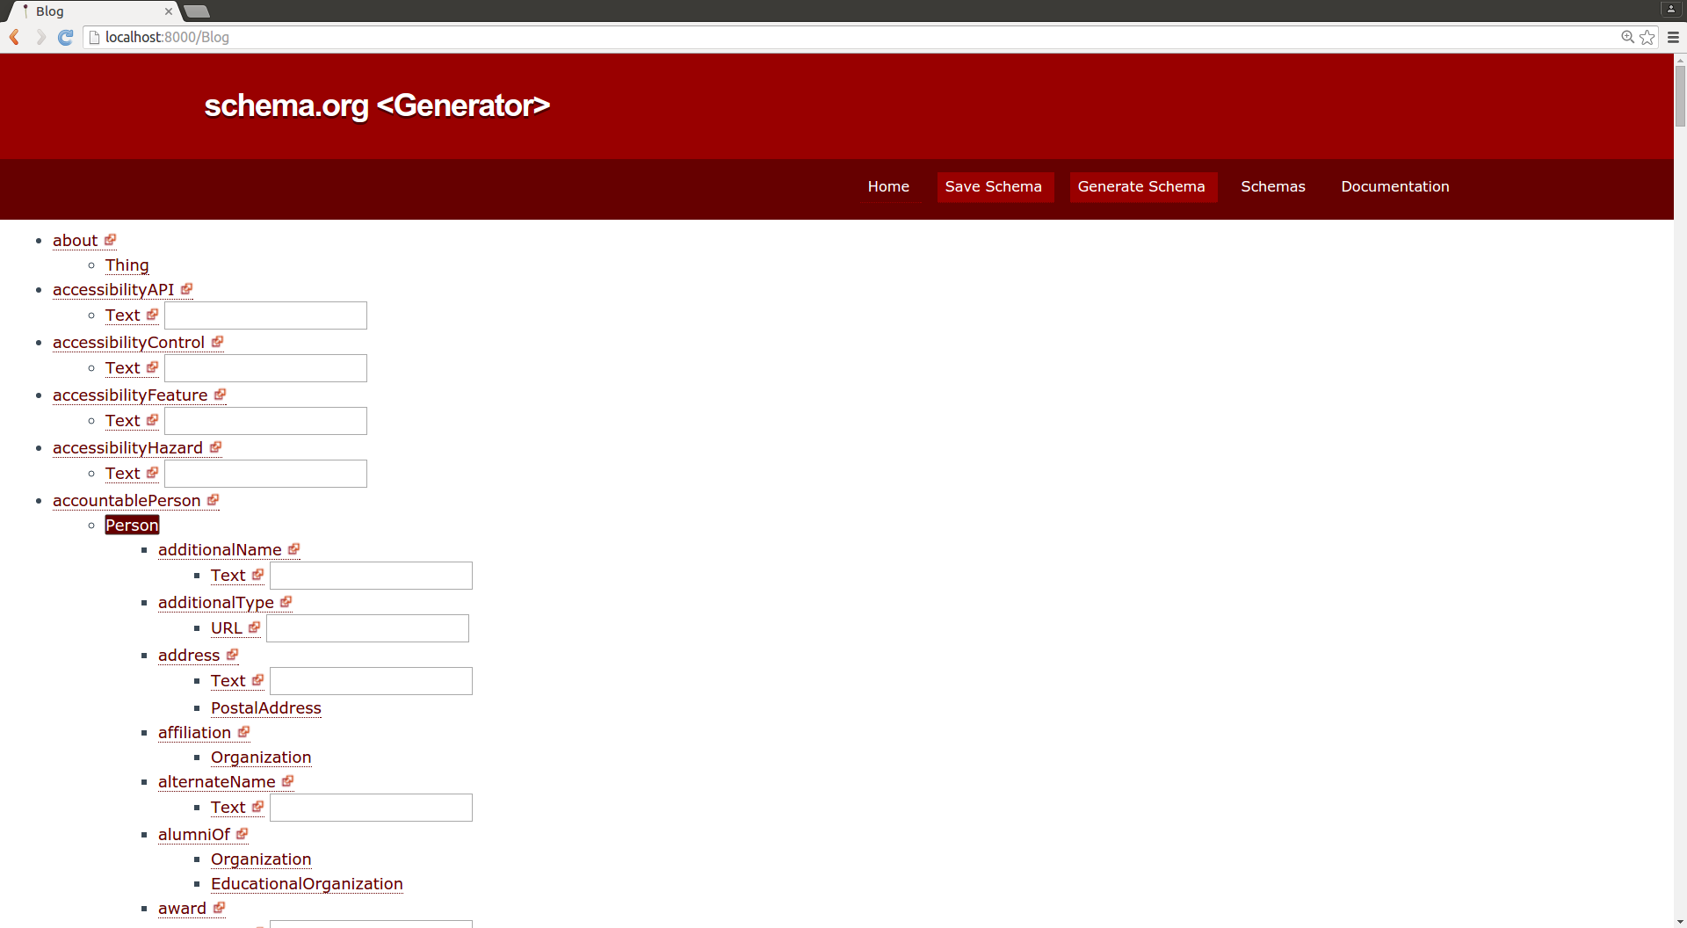This screenshot has width=1687, height=928.
Task: Click in the additionalType URL input field
Action: 367,628
